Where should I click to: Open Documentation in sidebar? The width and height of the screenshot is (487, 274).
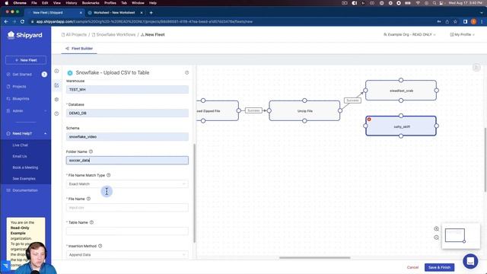[x=25, y=190]
